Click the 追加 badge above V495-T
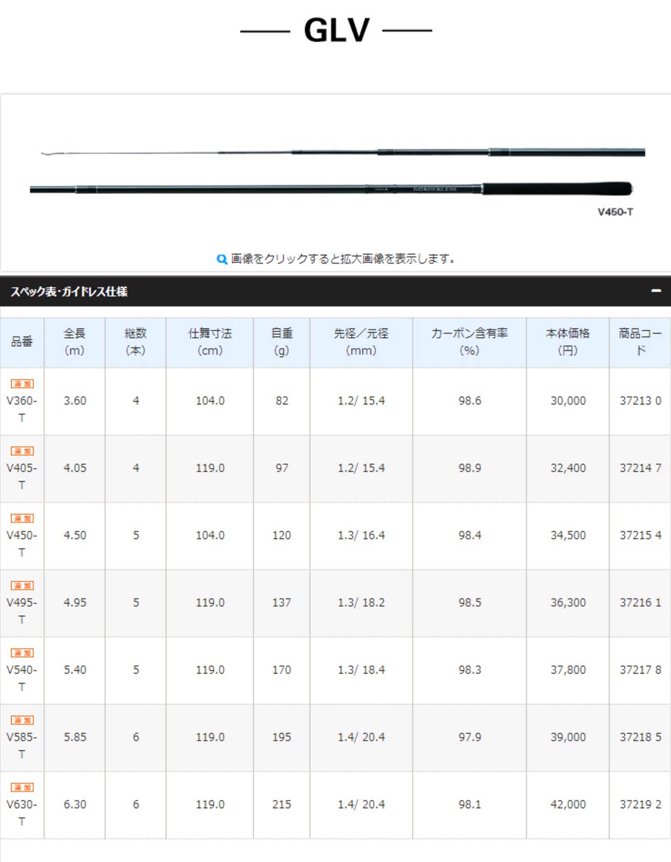The image size is (671, 862). (22, 586)
